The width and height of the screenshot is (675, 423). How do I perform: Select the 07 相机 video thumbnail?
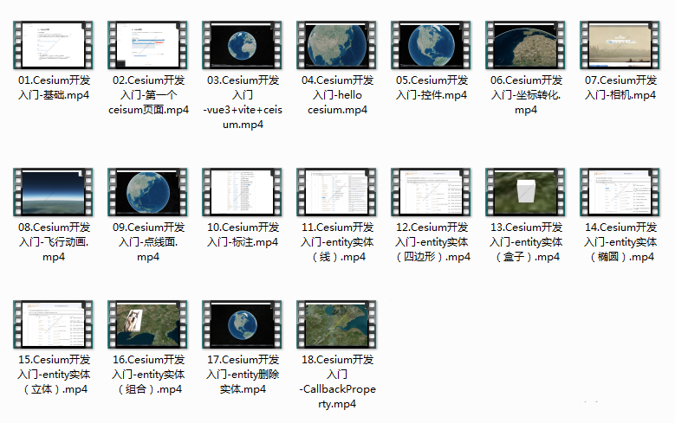(x=620, y=45)
